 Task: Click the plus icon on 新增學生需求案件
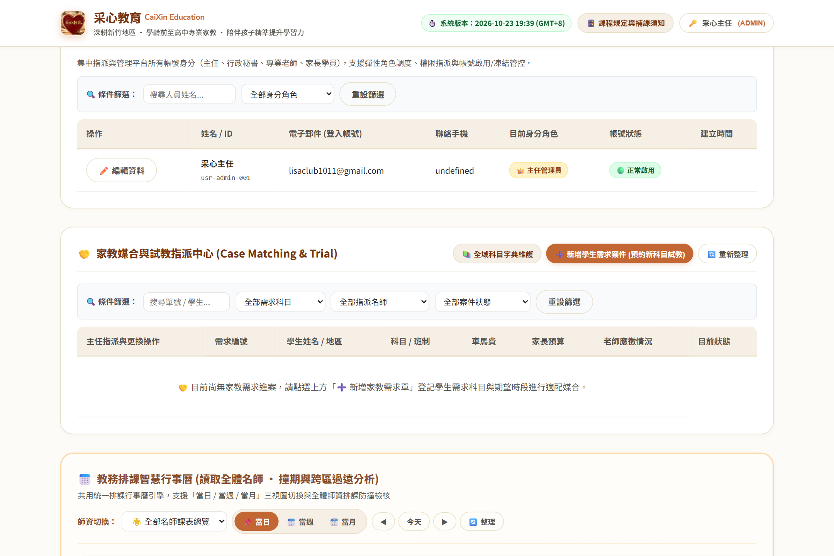click(559, 254)
